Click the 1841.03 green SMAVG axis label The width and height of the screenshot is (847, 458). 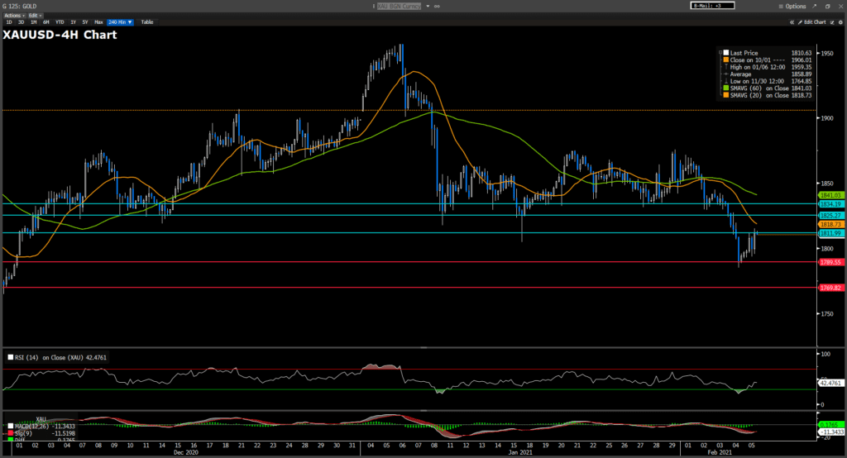(x=830, y=195)
